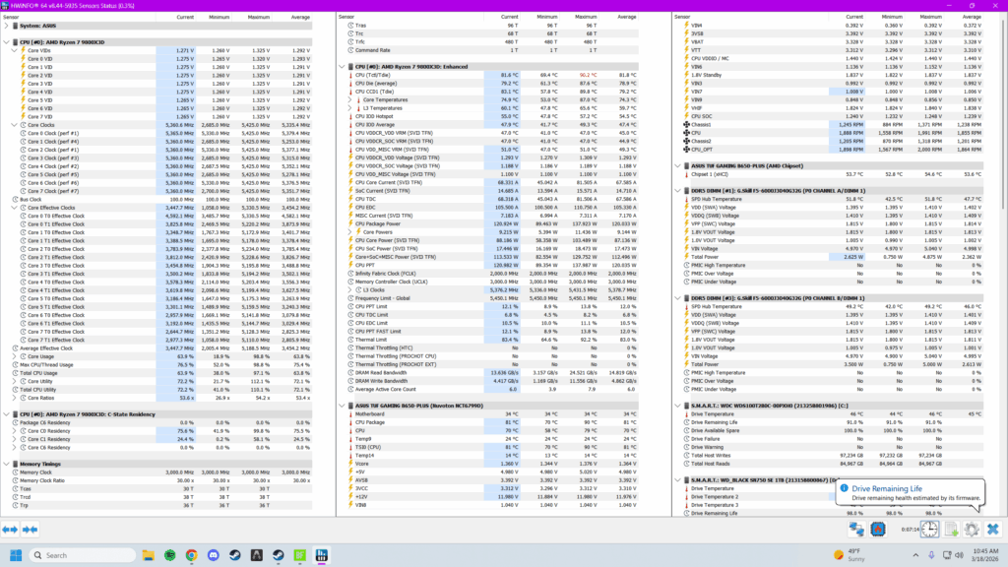Open Google Chrome from the taskbar
Viewport: 1008px width, 567px height.
[192, 555]
